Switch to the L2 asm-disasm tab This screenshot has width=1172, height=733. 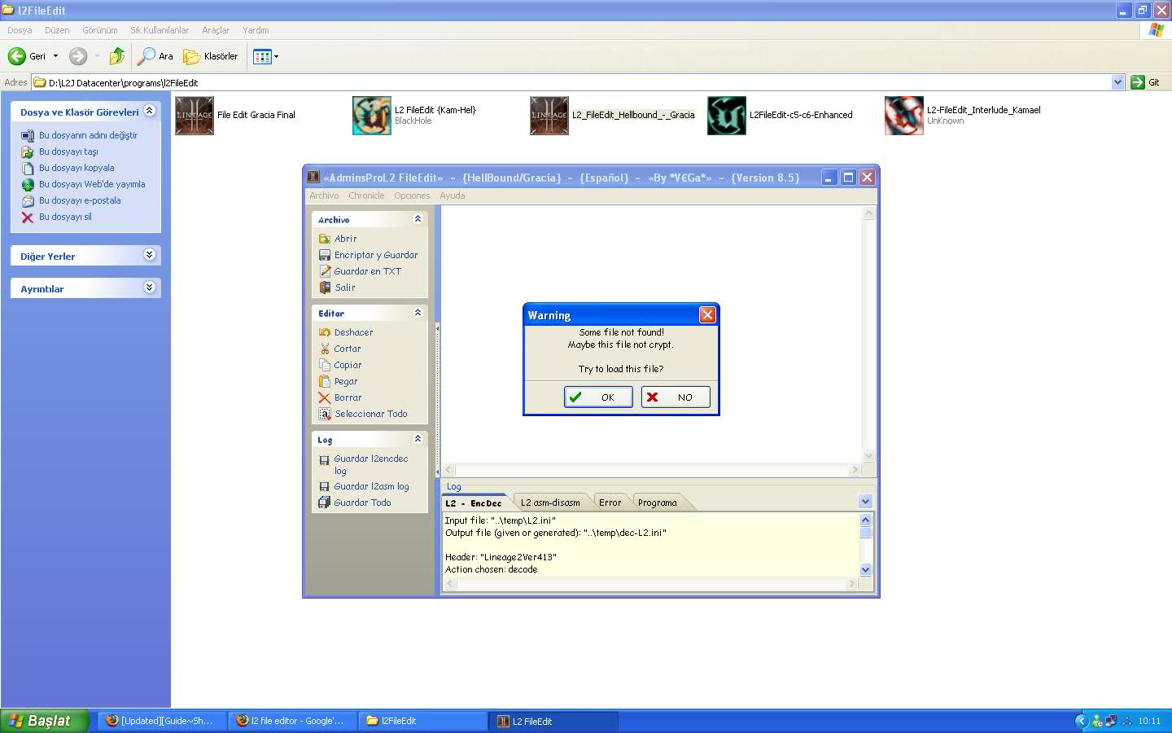pos(550,503)
